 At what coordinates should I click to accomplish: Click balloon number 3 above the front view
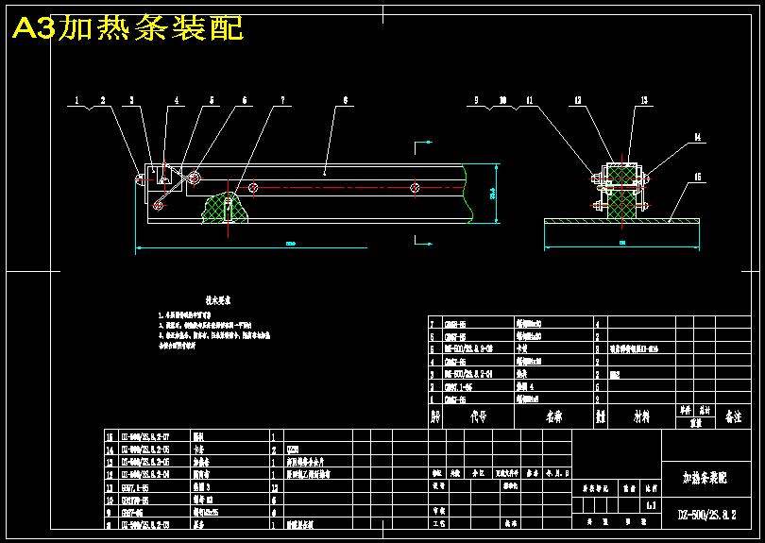click(x=131, y=100)
